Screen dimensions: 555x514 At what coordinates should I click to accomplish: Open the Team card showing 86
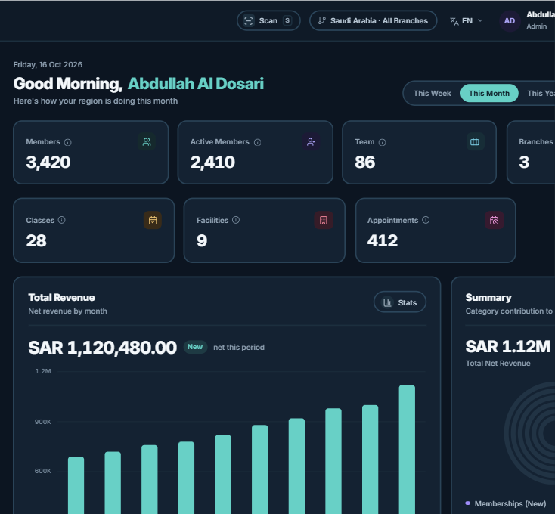[x=419, y=153]
